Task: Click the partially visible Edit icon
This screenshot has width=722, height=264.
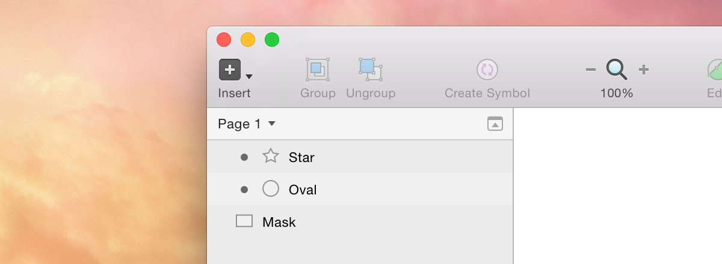Action: 715,70
